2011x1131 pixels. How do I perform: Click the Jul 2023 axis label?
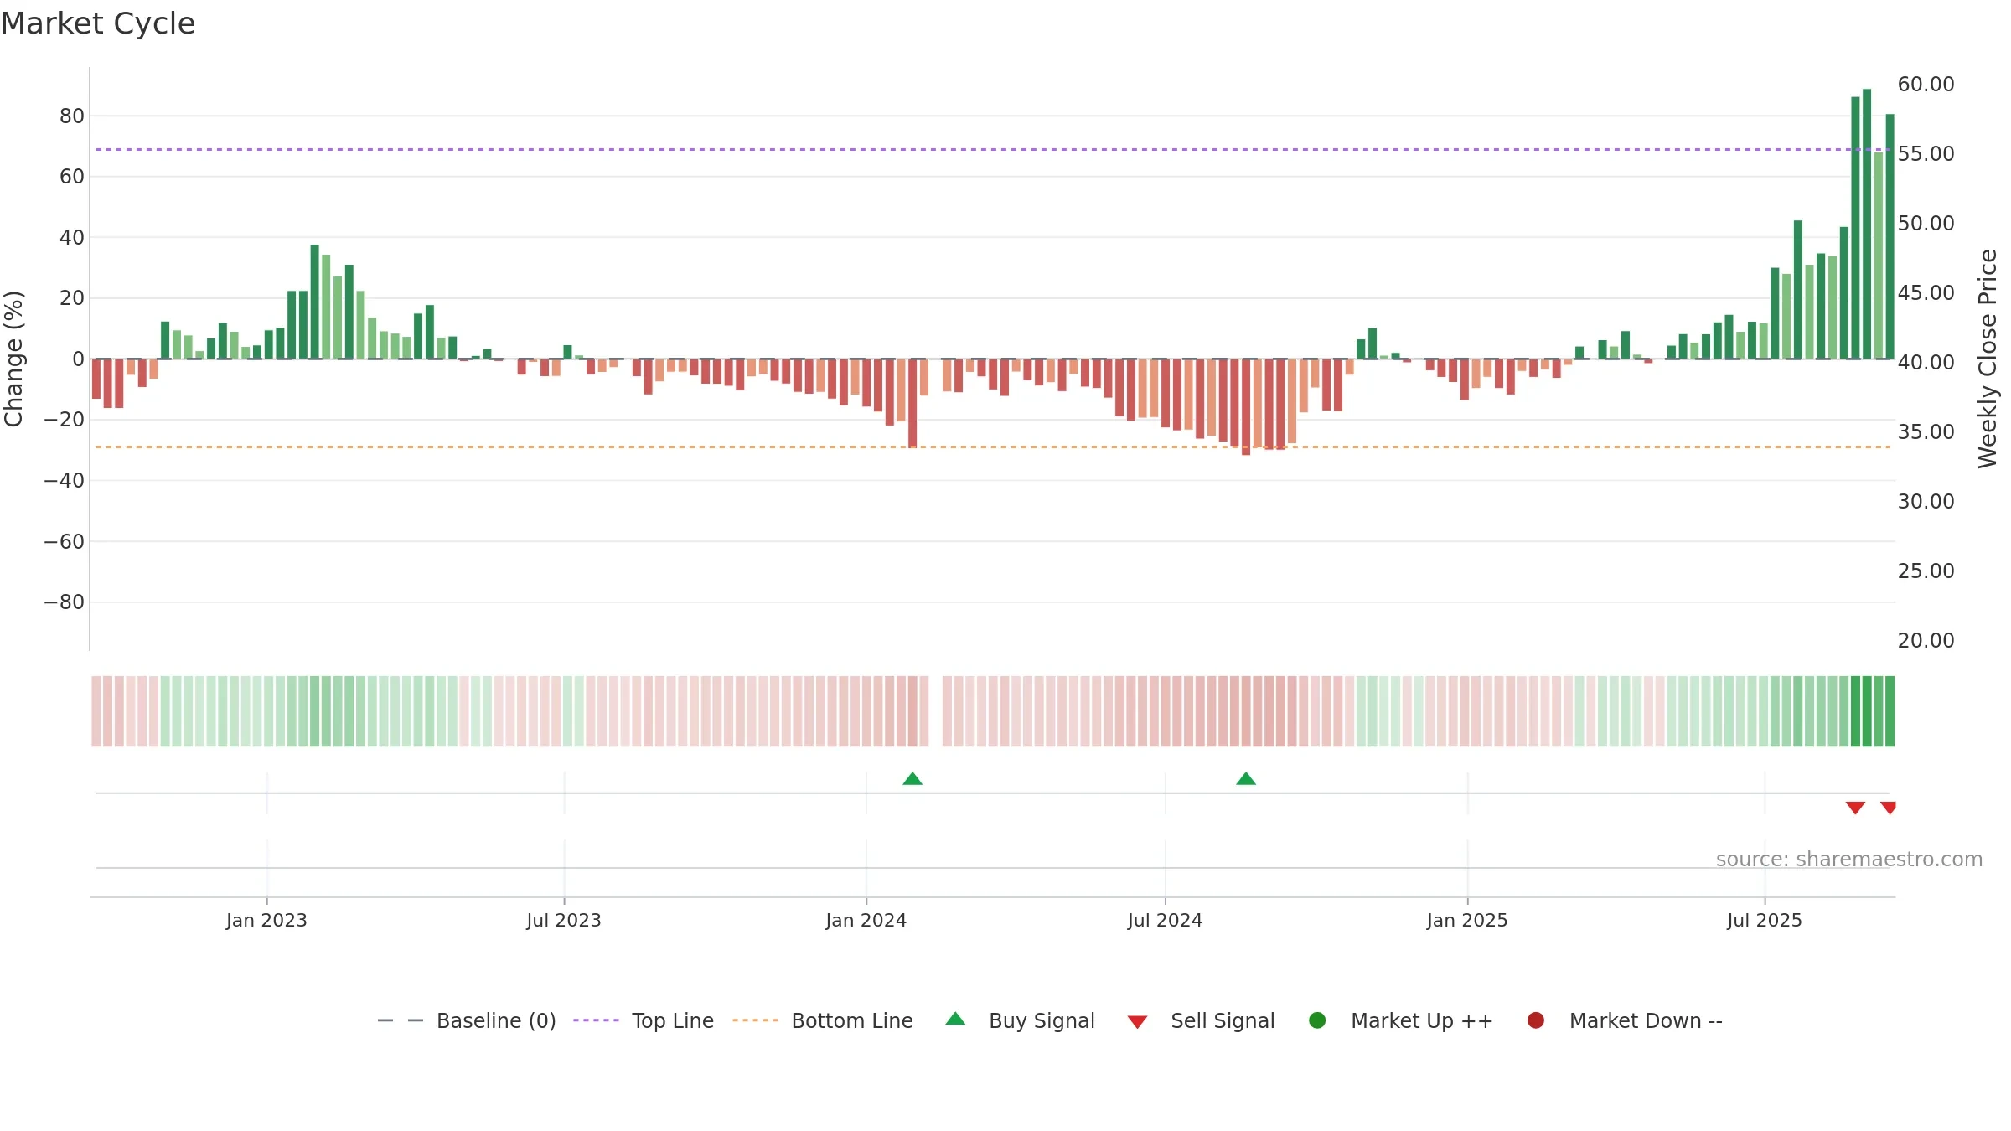564,921
